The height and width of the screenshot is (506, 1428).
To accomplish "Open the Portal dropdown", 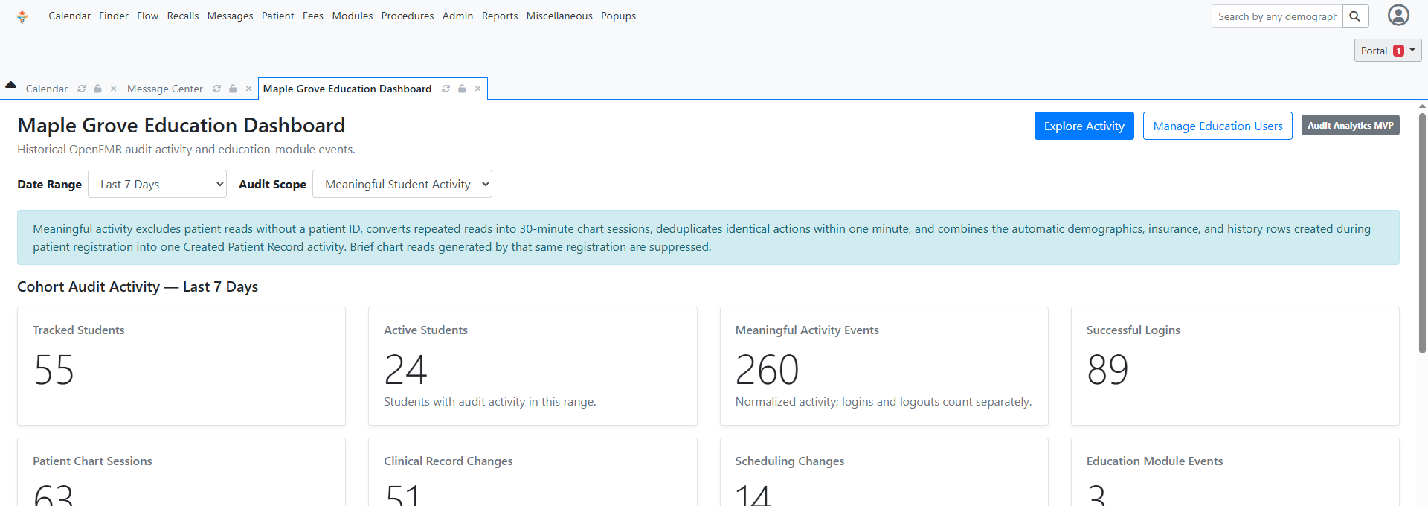I will [x=1387, y=51].
